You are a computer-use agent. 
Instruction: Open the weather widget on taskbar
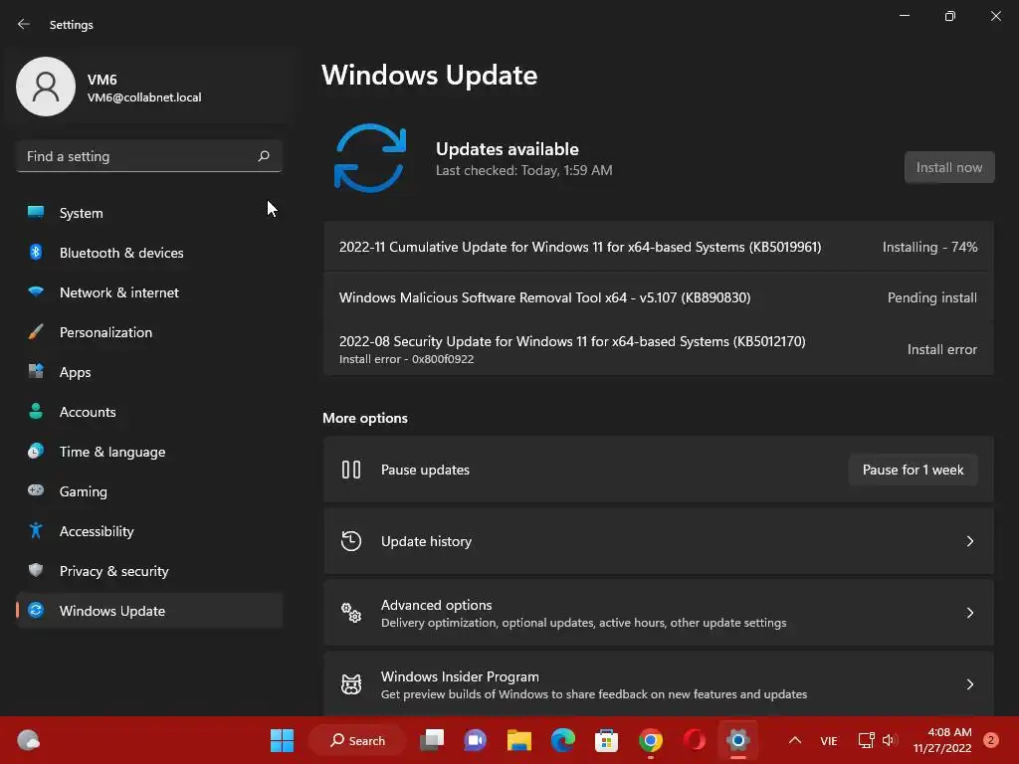coord(28,740)
